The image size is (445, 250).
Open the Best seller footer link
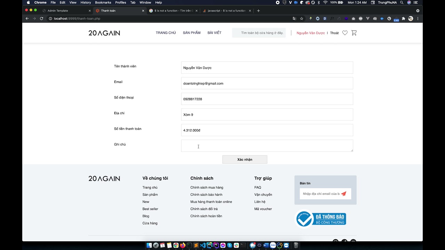pyautogui.click(x=150, y=209)
